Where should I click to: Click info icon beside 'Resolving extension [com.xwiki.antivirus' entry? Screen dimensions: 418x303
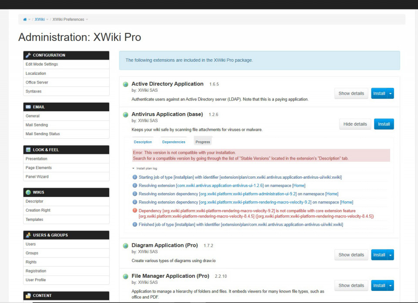(x=135, y=185)
